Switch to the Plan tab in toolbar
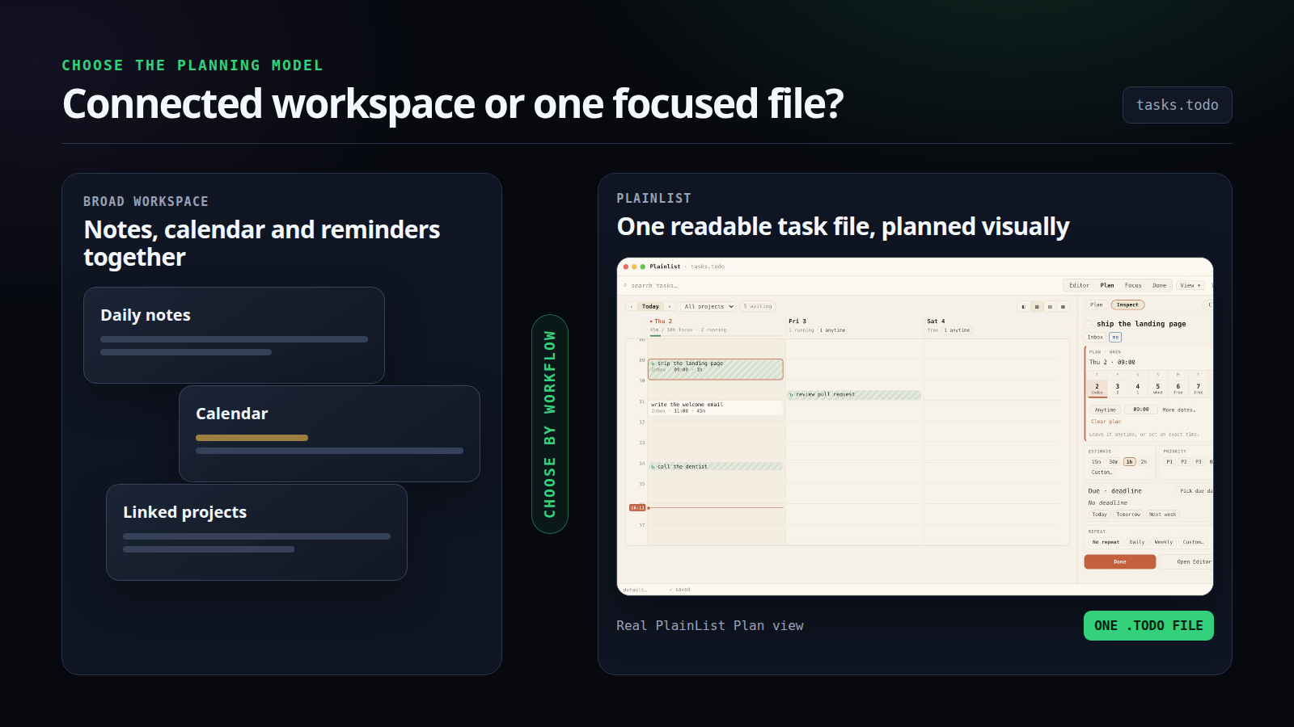 point(1107,285)
